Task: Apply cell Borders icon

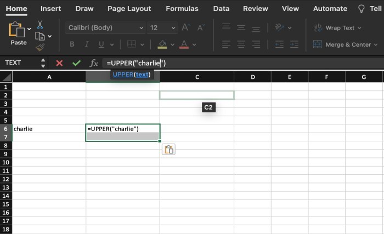Action: click(x=132, y=44)
